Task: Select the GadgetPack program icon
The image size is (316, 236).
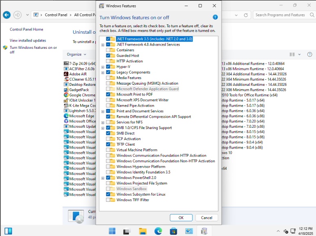Action: [x=66, y=90]
